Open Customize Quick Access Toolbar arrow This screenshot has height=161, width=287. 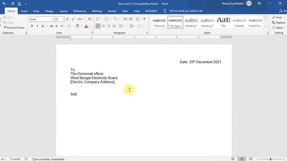click(x=26, y=4)
